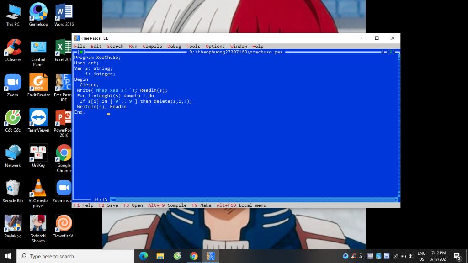Viewport: 468px width, 263px height.
Task: Open the Word 2016 desktop shortcut
Action: click(64, 15)
